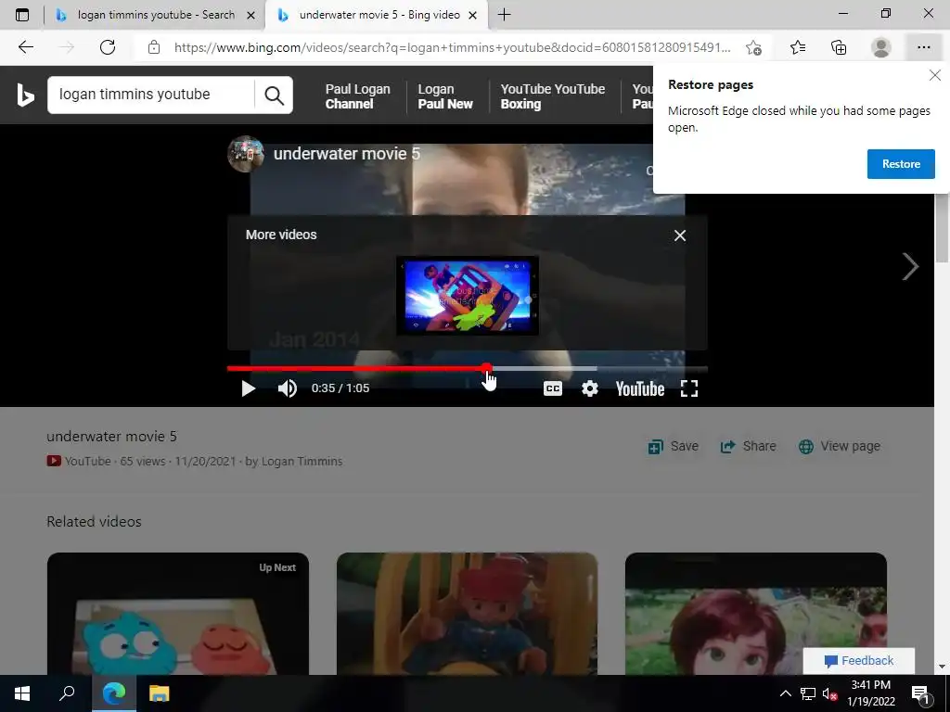Select YouTube YouTube Boxing suggestion
Viewport: 950px width, 712px height.
tap(553, 96)
